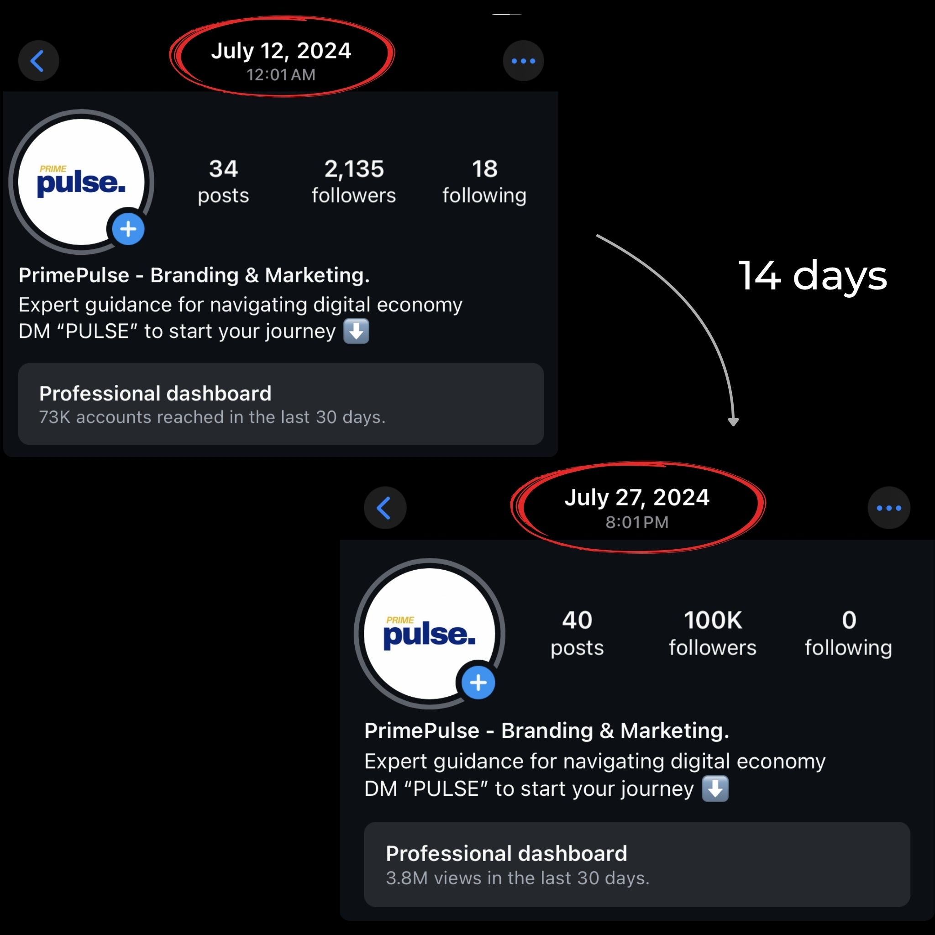The image size is (935, 935).
Task: Tap the blue plus on top profile picture
Action: [128, 229]
